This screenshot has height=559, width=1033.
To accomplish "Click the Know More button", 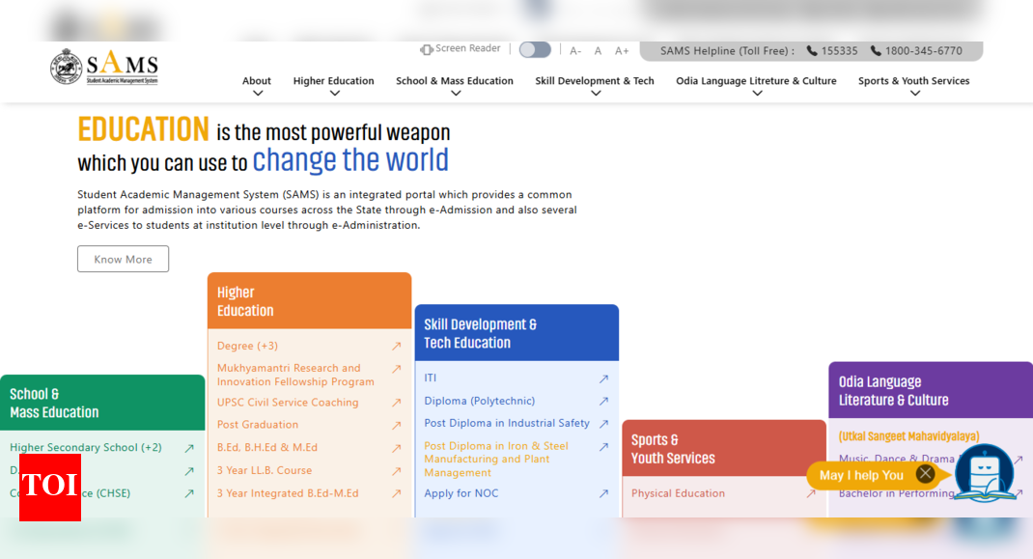I will (124, 259).
